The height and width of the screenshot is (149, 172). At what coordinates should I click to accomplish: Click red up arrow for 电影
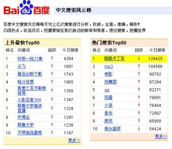click(139, 74)
